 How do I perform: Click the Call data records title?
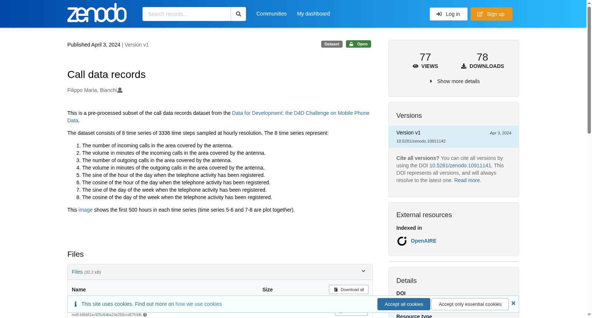pos(107,75)
